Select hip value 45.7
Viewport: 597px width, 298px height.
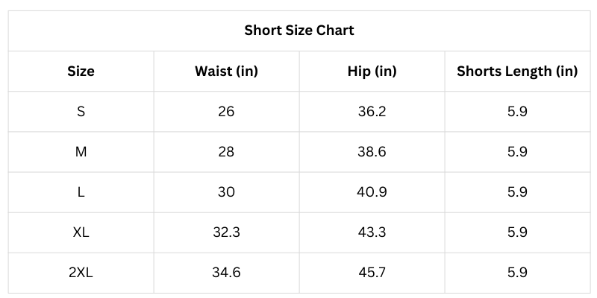point(372,273)
